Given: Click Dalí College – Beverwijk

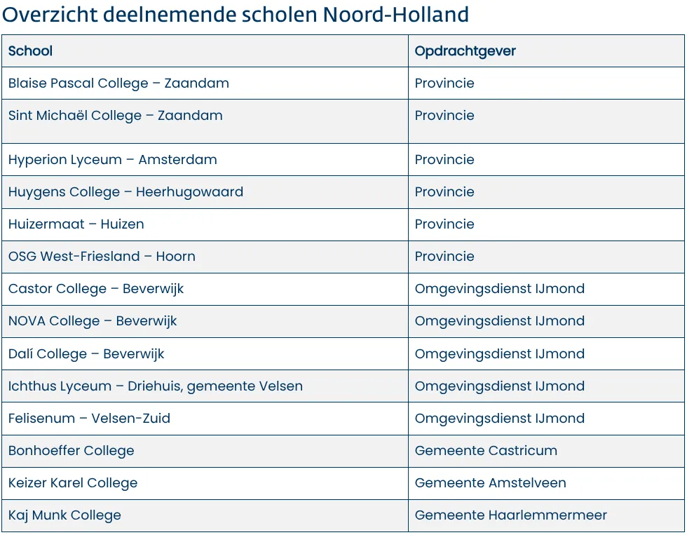Looking at the screenshot, I should coord(86,354).
